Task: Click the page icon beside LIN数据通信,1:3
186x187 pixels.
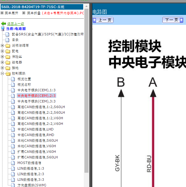Action: pyautogui.click(x=13, y=168)
